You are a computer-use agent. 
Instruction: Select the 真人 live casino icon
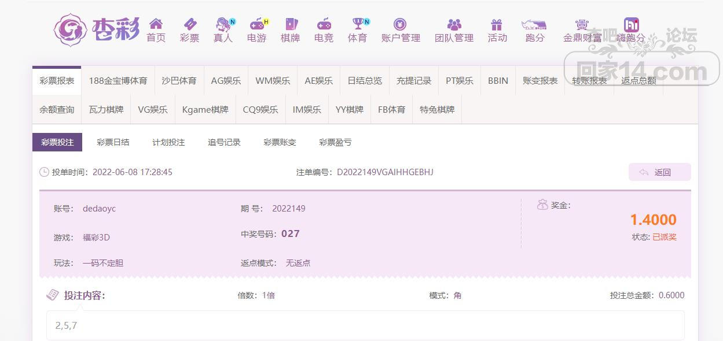[x=223, y=24]
